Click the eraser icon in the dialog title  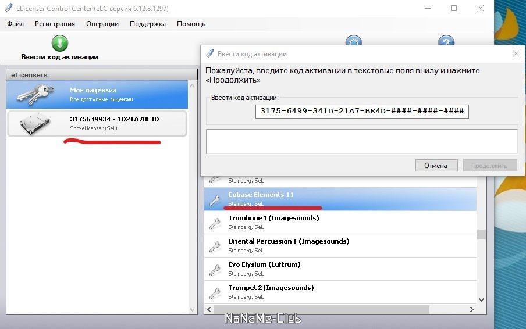[210, 53]
